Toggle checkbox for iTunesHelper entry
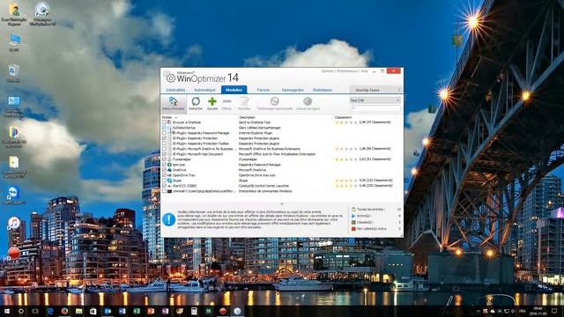 (165, 159)
